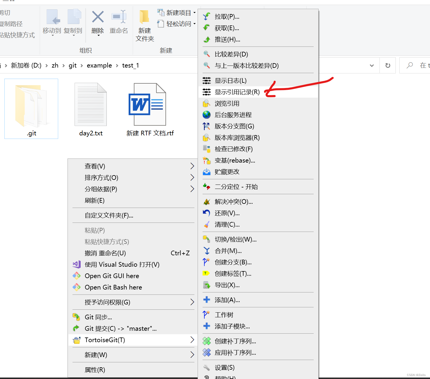
Task: Select Open Git Bash here
Action: (x=133, y=287)
